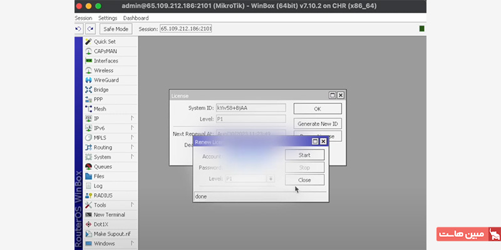The height and width of the screenshot is (250, 501).
Task: Open the Level dropdown in Renew License
Action: 271,179
